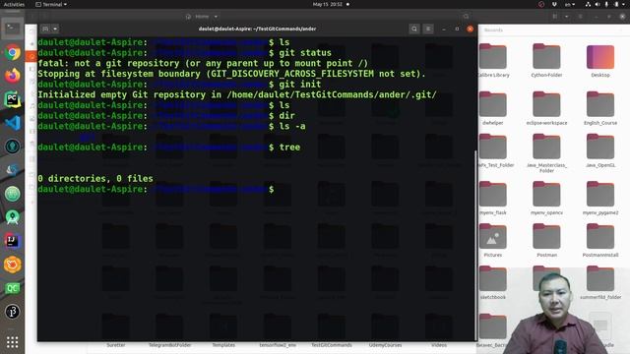This screenshot has height=354, width=630.
Task: Select the myenv_flask folder
Action: click(x=493, y=199)
